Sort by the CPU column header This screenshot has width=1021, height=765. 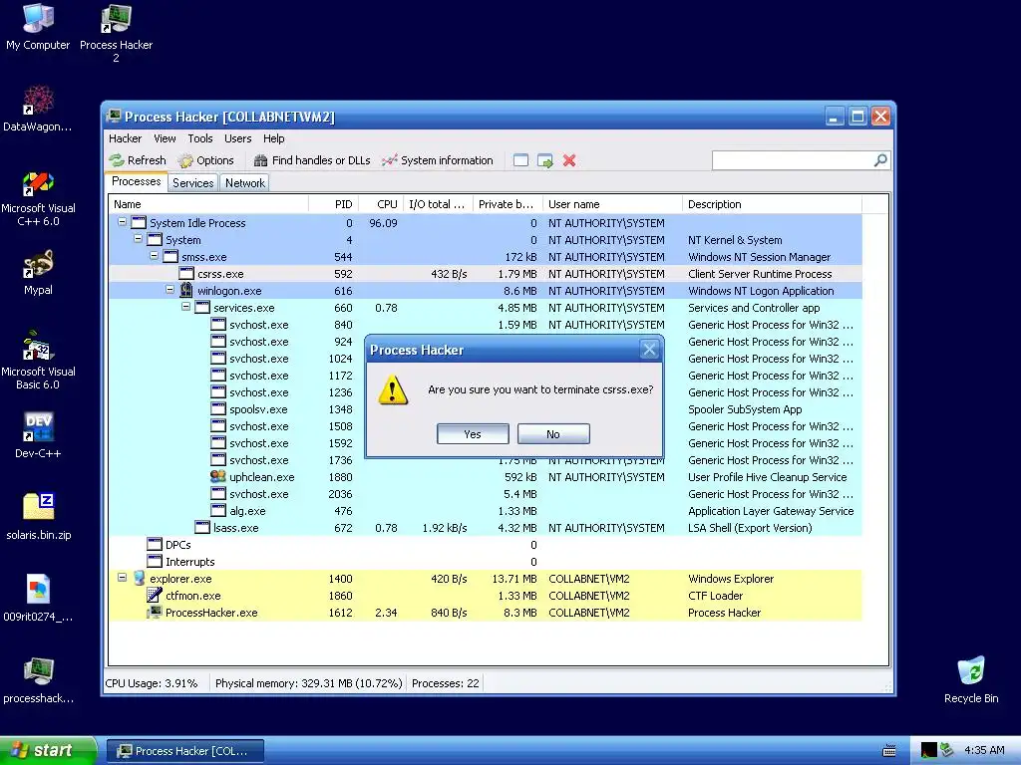point(381,204)
